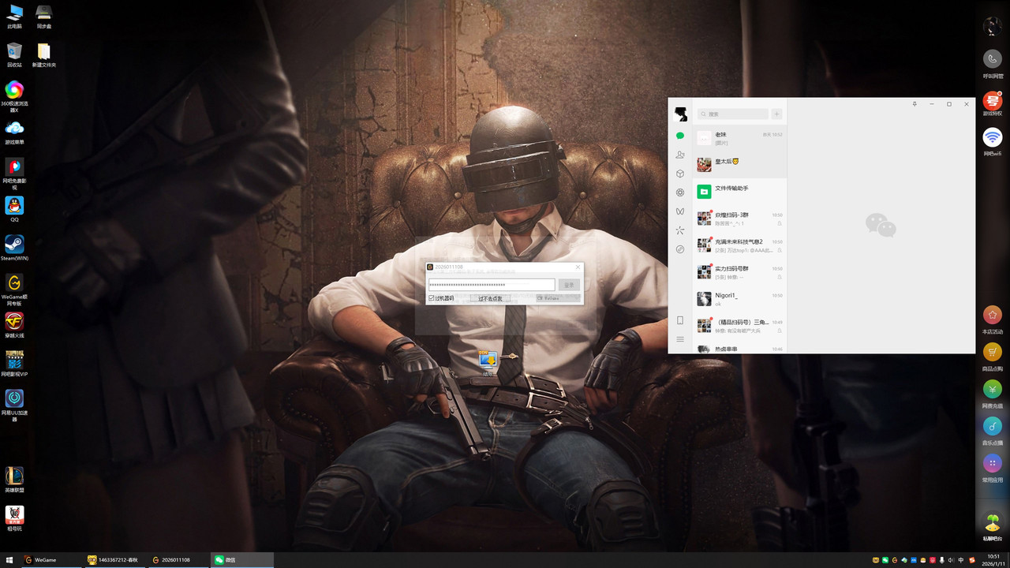
Task: Open WeChat Contacts in the sidebar
Action: tap(680, 155)
